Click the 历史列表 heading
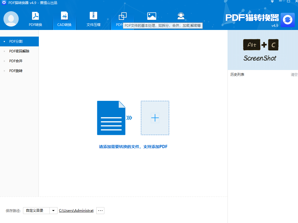 237,75
